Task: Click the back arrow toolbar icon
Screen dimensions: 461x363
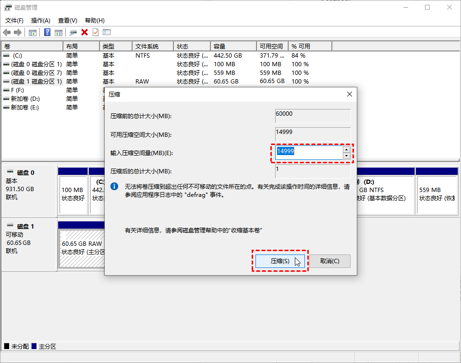Action: tap(7, 32)
